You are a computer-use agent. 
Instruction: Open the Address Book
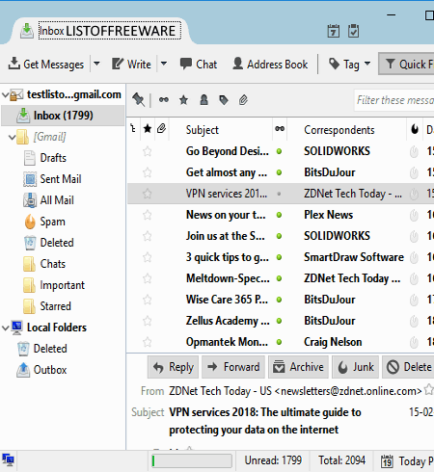point(270,64)
